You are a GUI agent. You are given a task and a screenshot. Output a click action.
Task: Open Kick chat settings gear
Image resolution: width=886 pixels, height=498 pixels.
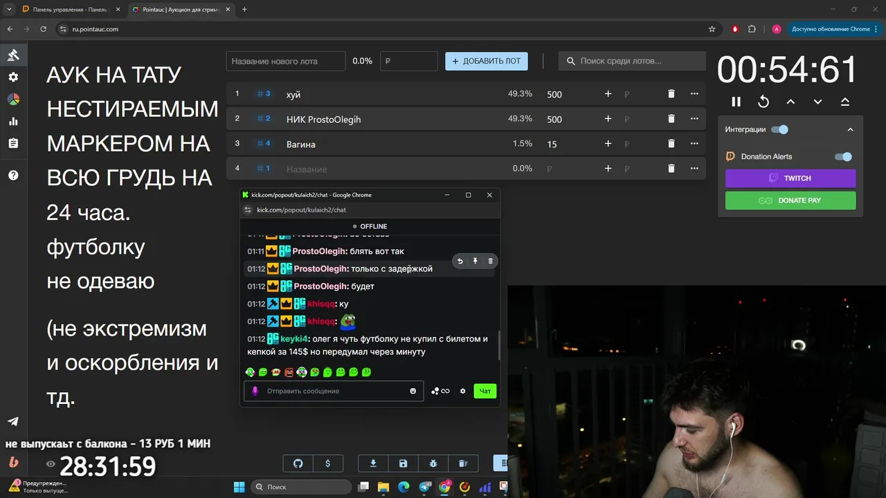463,391
